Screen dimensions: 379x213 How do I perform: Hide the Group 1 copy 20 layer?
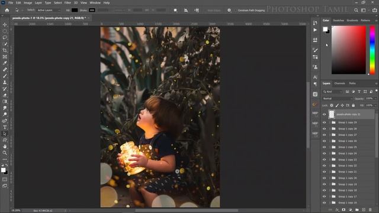coord(324,178)
